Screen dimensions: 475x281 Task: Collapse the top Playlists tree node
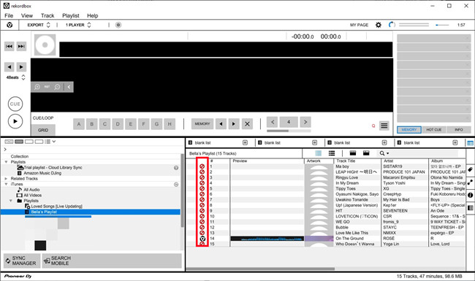(x=6, y=162)
